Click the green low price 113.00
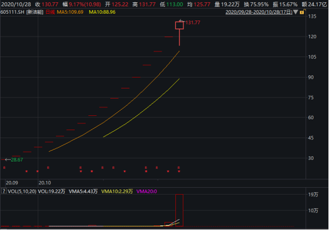Image resolution: width=329 pixels, height=230 pixels. 175,4
